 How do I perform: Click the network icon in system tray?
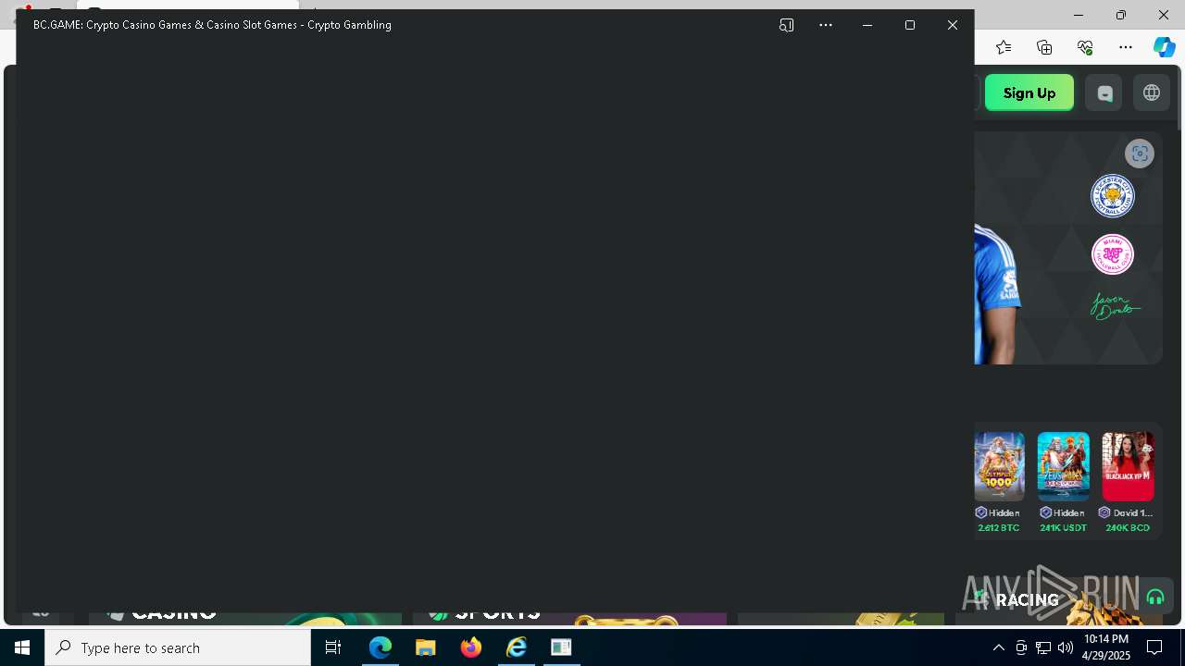tap(1043, 647)
